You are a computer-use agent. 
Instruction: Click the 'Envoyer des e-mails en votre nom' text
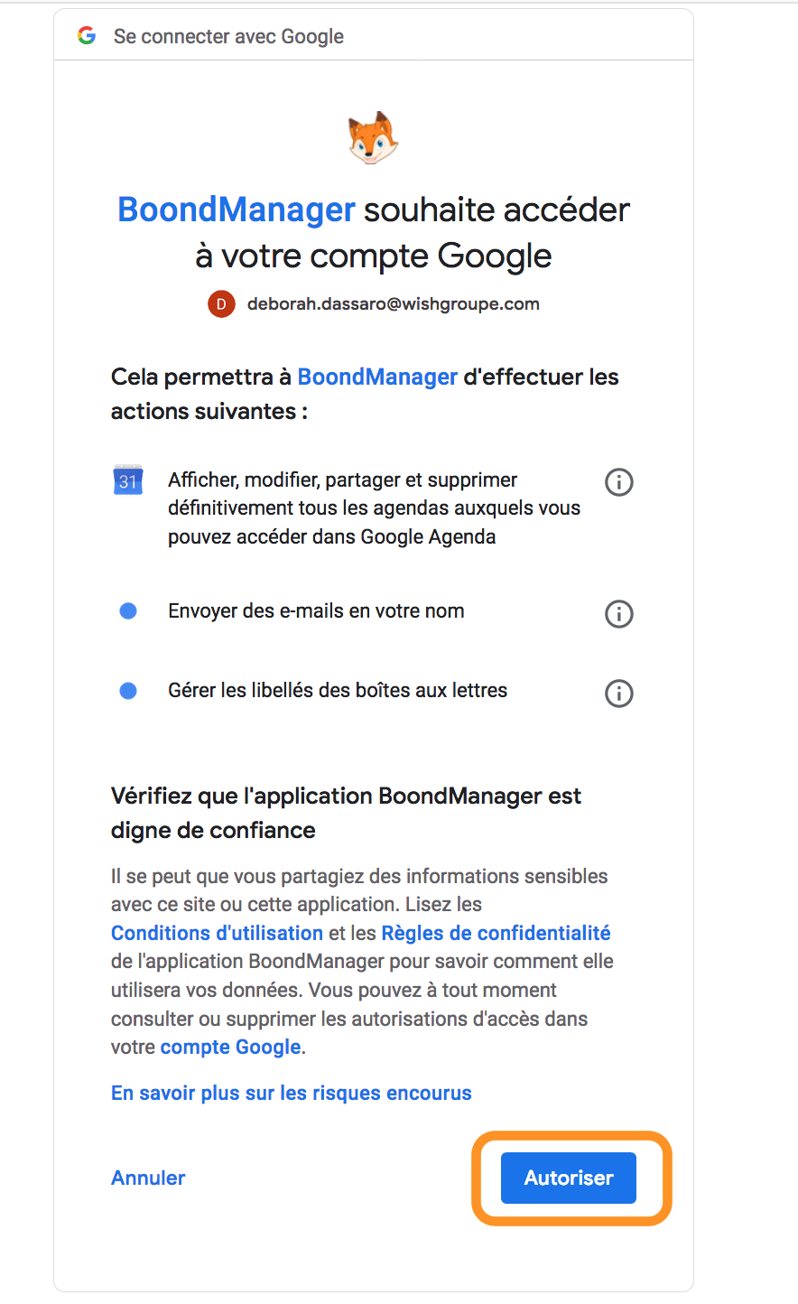pyautogui.click(x=316, y=611)
